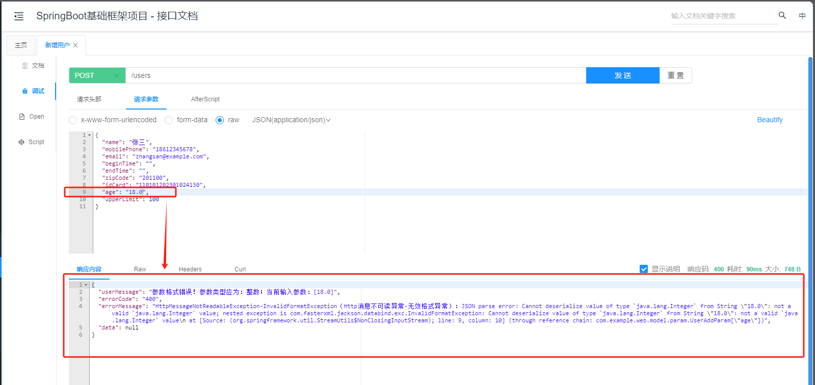Open the Headers response tab

pos(190,269)
